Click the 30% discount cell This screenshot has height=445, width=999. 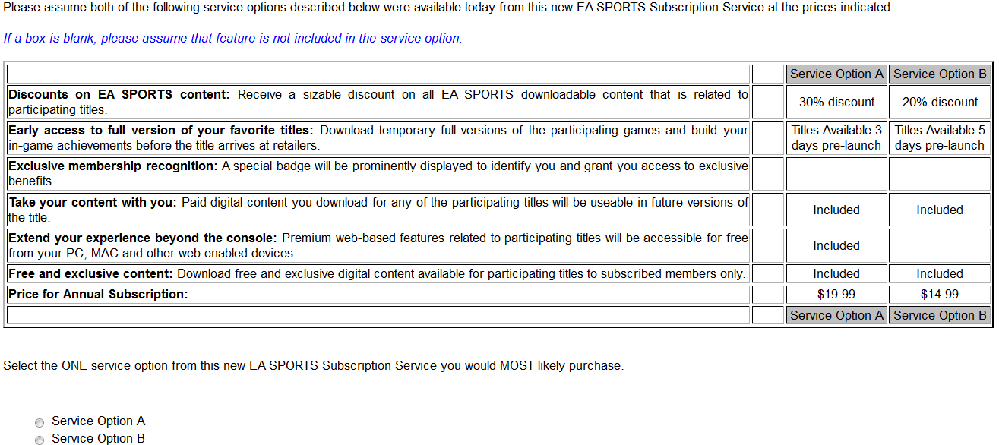[836, 102]
